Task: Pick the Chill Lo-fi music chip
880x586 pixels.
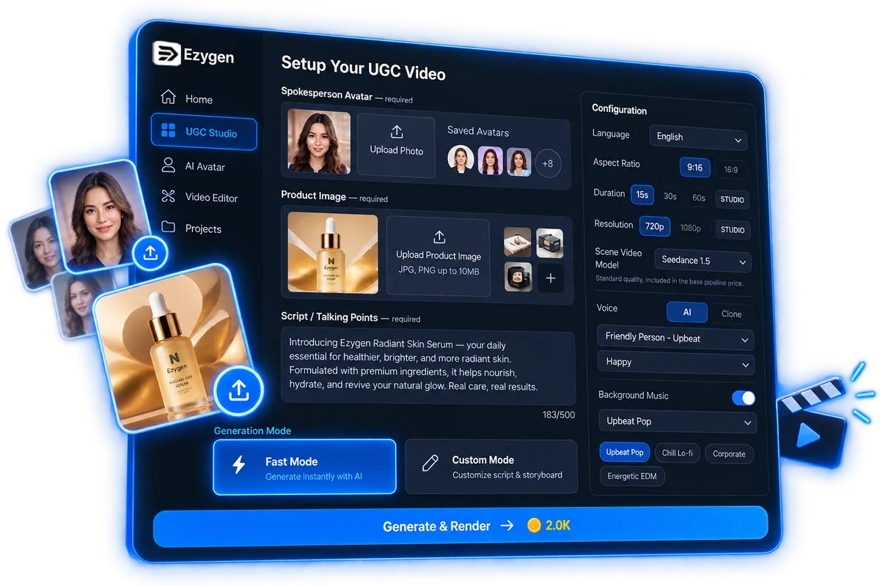Action: click(678, 453)
